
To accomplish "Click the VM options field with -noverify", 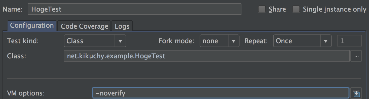I will (221, 93).
